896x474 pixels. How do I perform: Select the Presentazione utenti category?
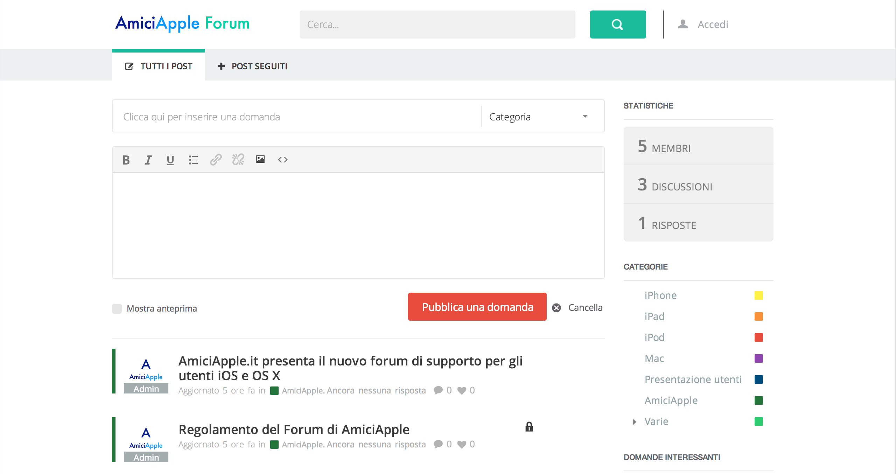693,379
